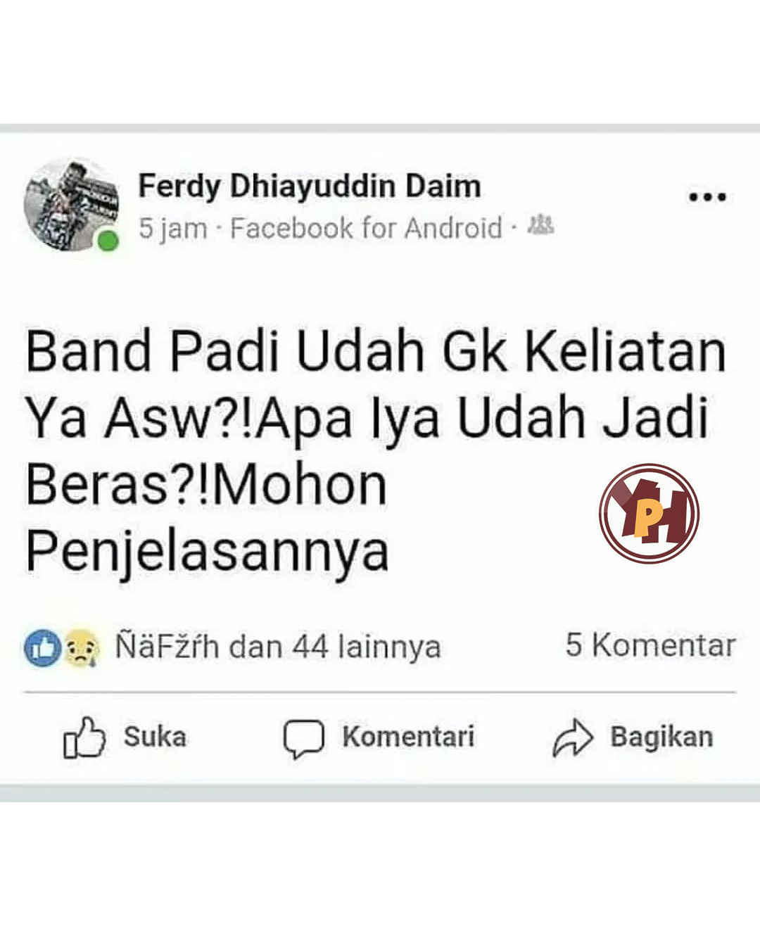Open Ferdy Dhiayuddin Daim's profile name link
Screen dimensions: 760x950
coord(310,186)
